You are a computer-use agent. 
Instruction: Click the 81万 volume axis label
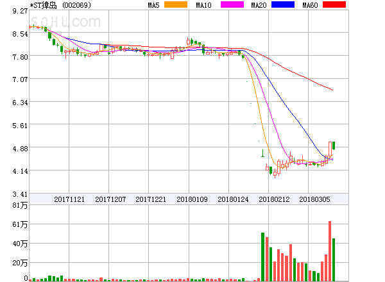pos(20,205)
